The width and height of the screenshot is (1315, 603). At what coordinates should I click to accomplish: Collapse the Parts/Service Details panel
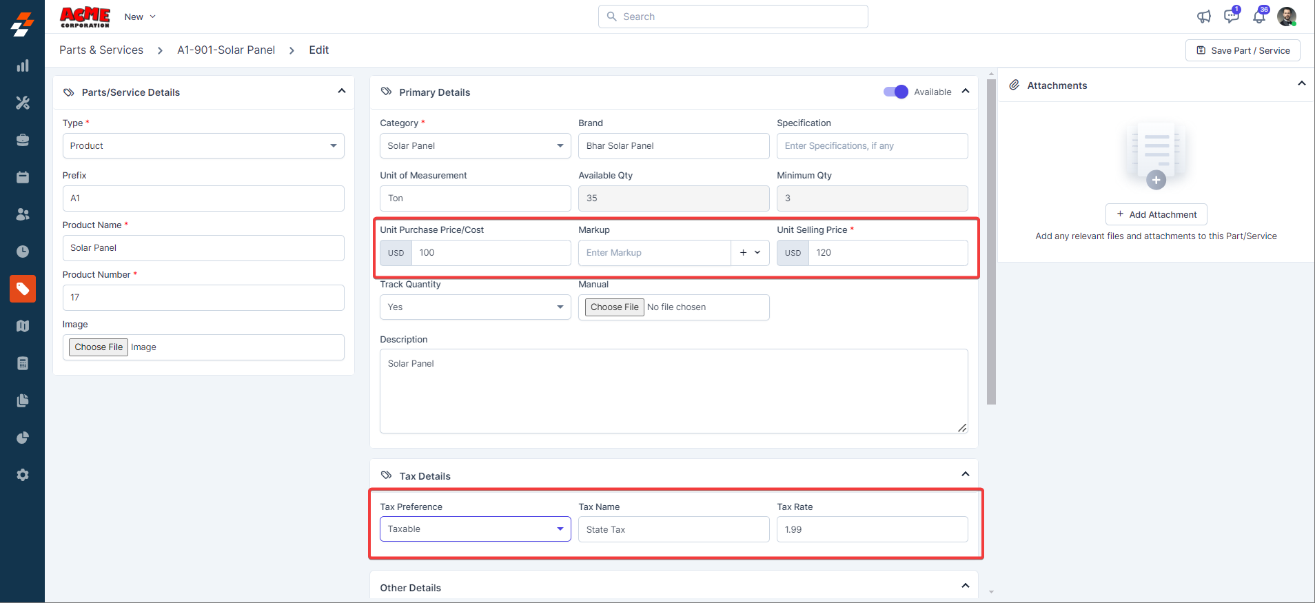click(x=341, y=91)
